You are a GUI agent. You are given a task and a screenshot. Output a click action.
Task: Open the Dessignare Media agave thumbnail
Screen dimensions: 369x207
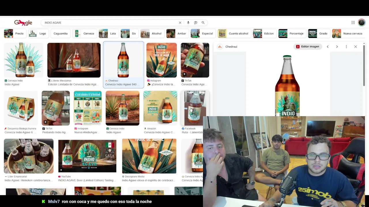149,156
